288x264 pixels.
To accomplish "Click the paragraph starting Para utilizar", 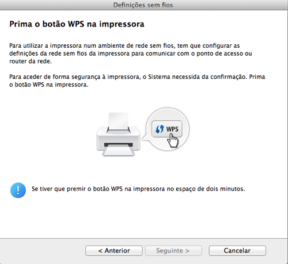I will 131,53.
